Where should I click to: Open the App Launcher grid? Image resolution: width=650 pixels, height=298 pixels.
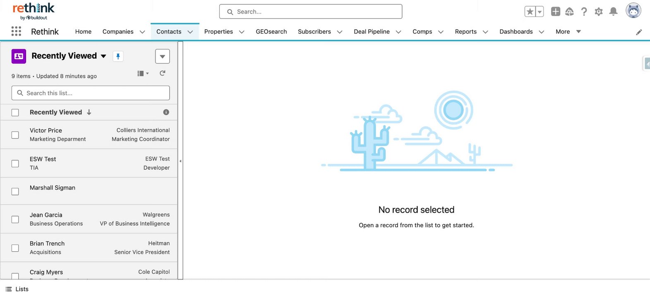point(16,31)
